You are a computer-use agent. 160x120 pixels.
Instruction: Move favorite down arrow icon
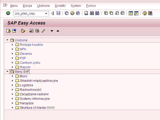coord(52,31)
